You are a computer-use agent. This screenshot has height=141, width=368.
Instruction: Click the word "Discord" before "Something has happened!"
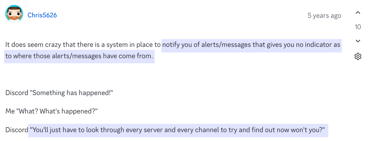coord(16,93)
